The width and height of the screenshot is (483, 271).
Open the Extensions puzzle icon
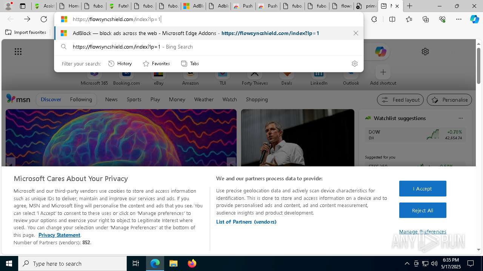tap(374, 19)
